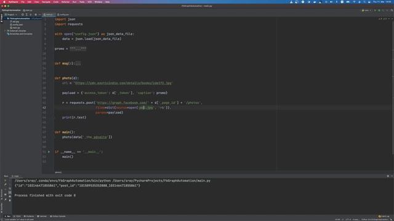Open the Project view dropdown
The height and width of the screenshot is (221, 394).
pyautogui.click(x=11, y=15)
